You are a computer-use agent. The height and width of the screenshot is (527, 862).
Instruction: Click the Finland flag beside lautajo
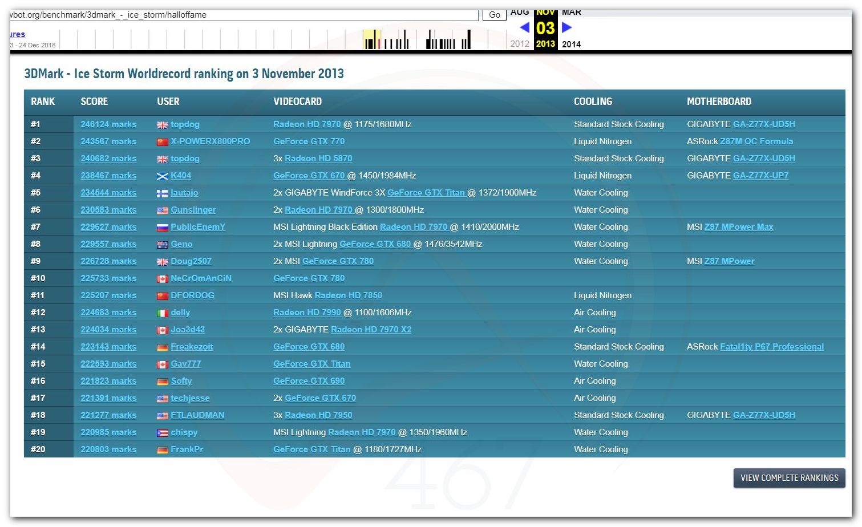tap(162, 193)
